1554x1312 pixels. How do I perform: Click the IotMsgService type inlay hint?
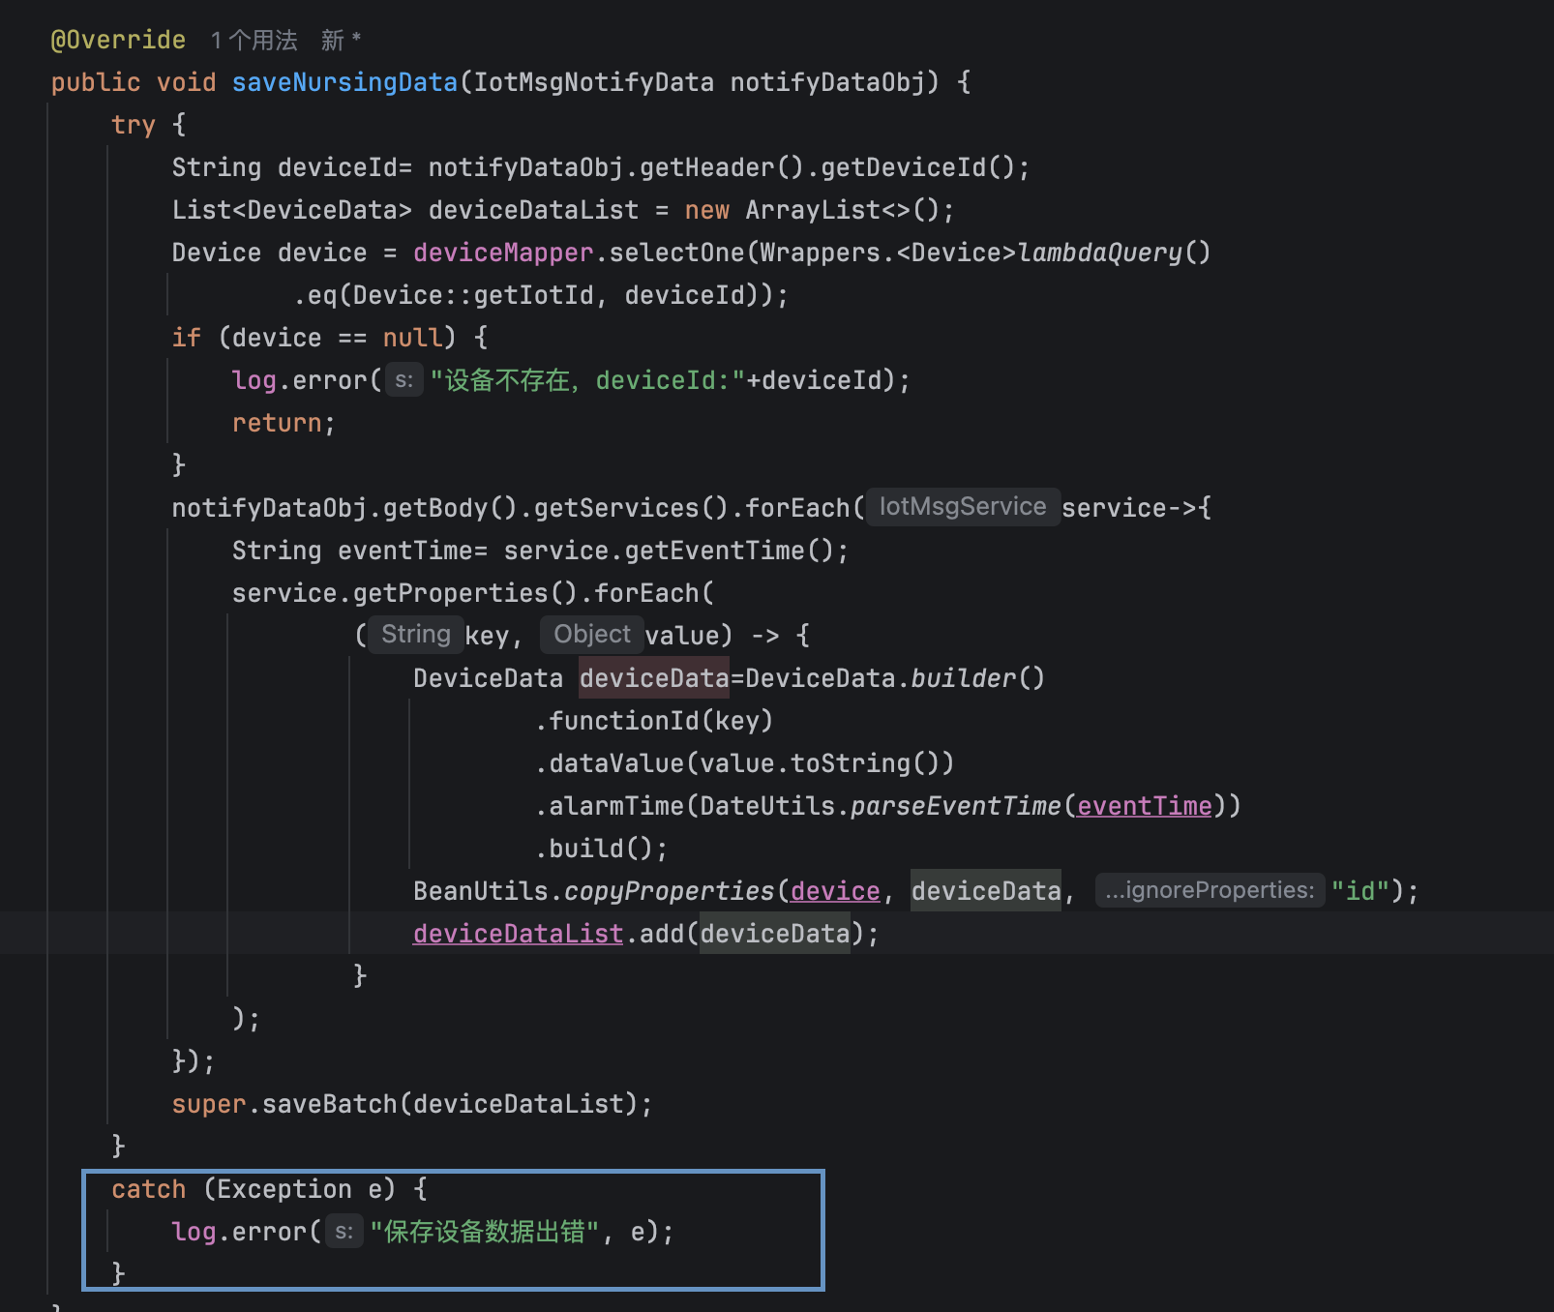point(963,507)
